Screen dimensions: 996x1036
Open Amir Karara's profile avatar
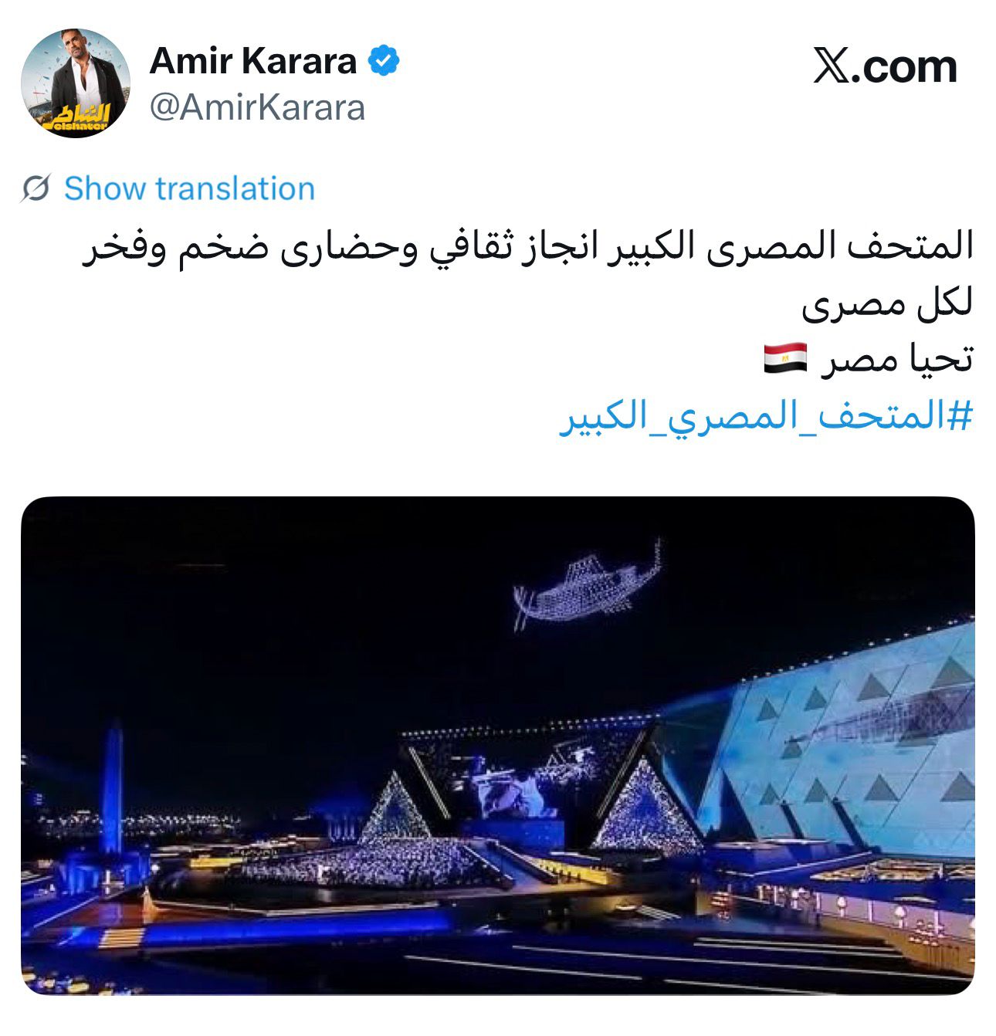76,83
